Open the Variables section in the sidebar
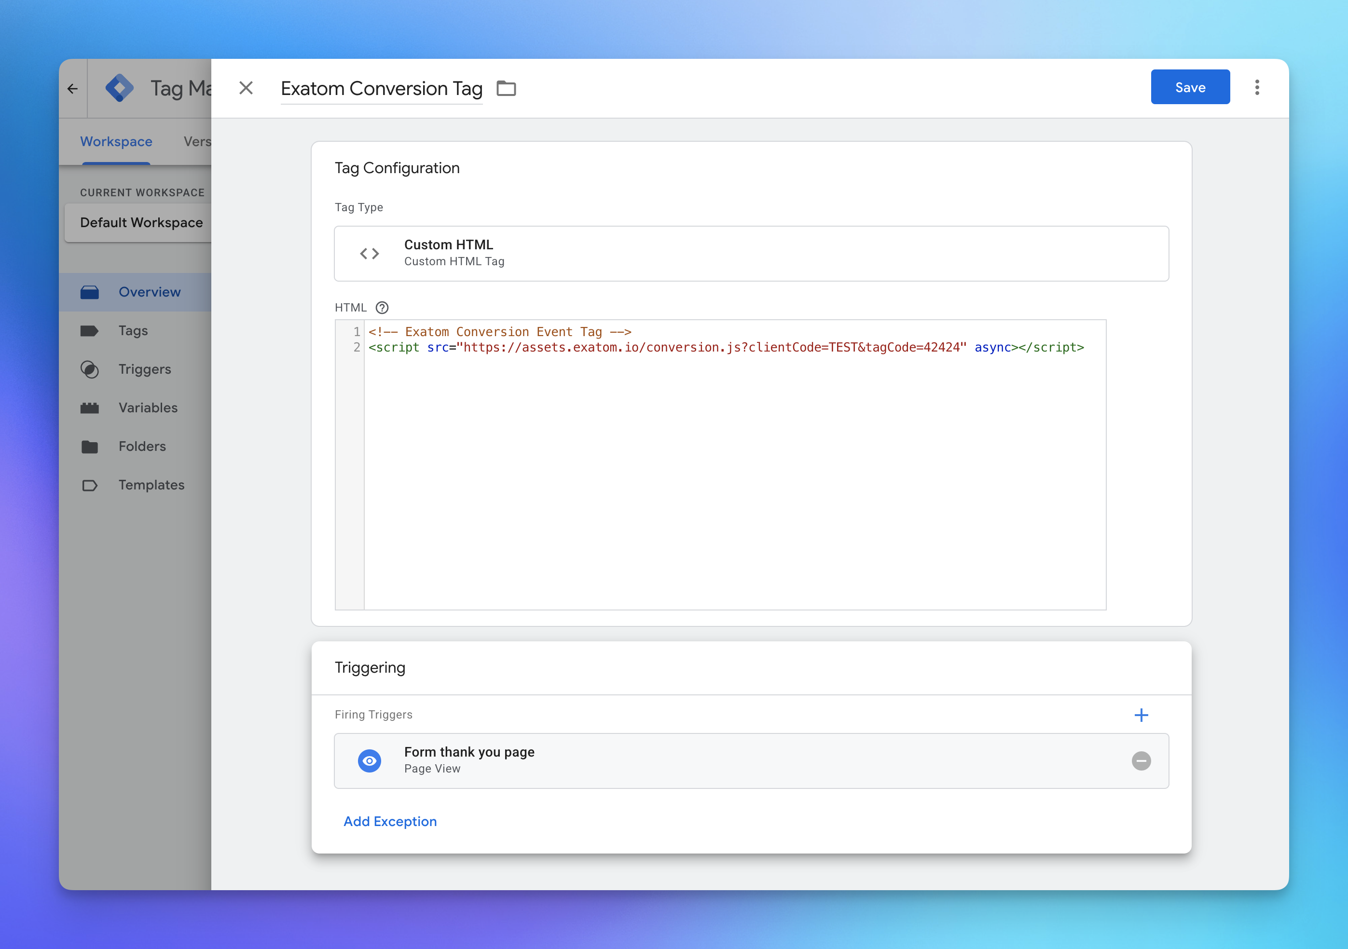This screenshot has height=949, width=1348. click(135, 408)
